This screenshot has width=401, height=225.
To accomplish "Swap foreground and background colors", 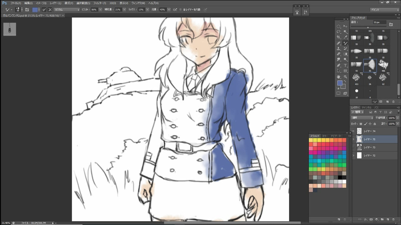I will click(x=345, y=81).
